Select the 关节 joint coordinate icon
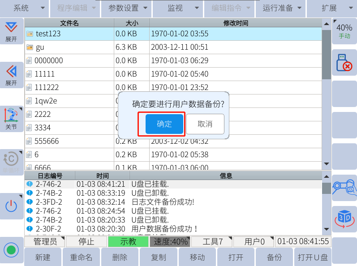Viewport: 357px width, 266px height. point(11,119)
